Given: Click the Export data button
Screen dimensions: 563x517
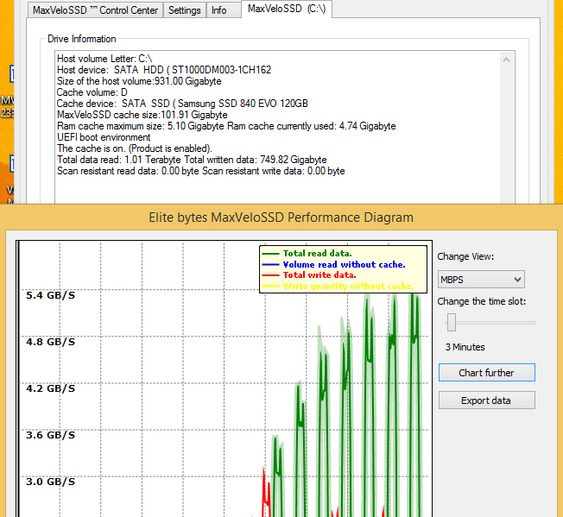Looking at the screenshot, I should tap(486, 400).
